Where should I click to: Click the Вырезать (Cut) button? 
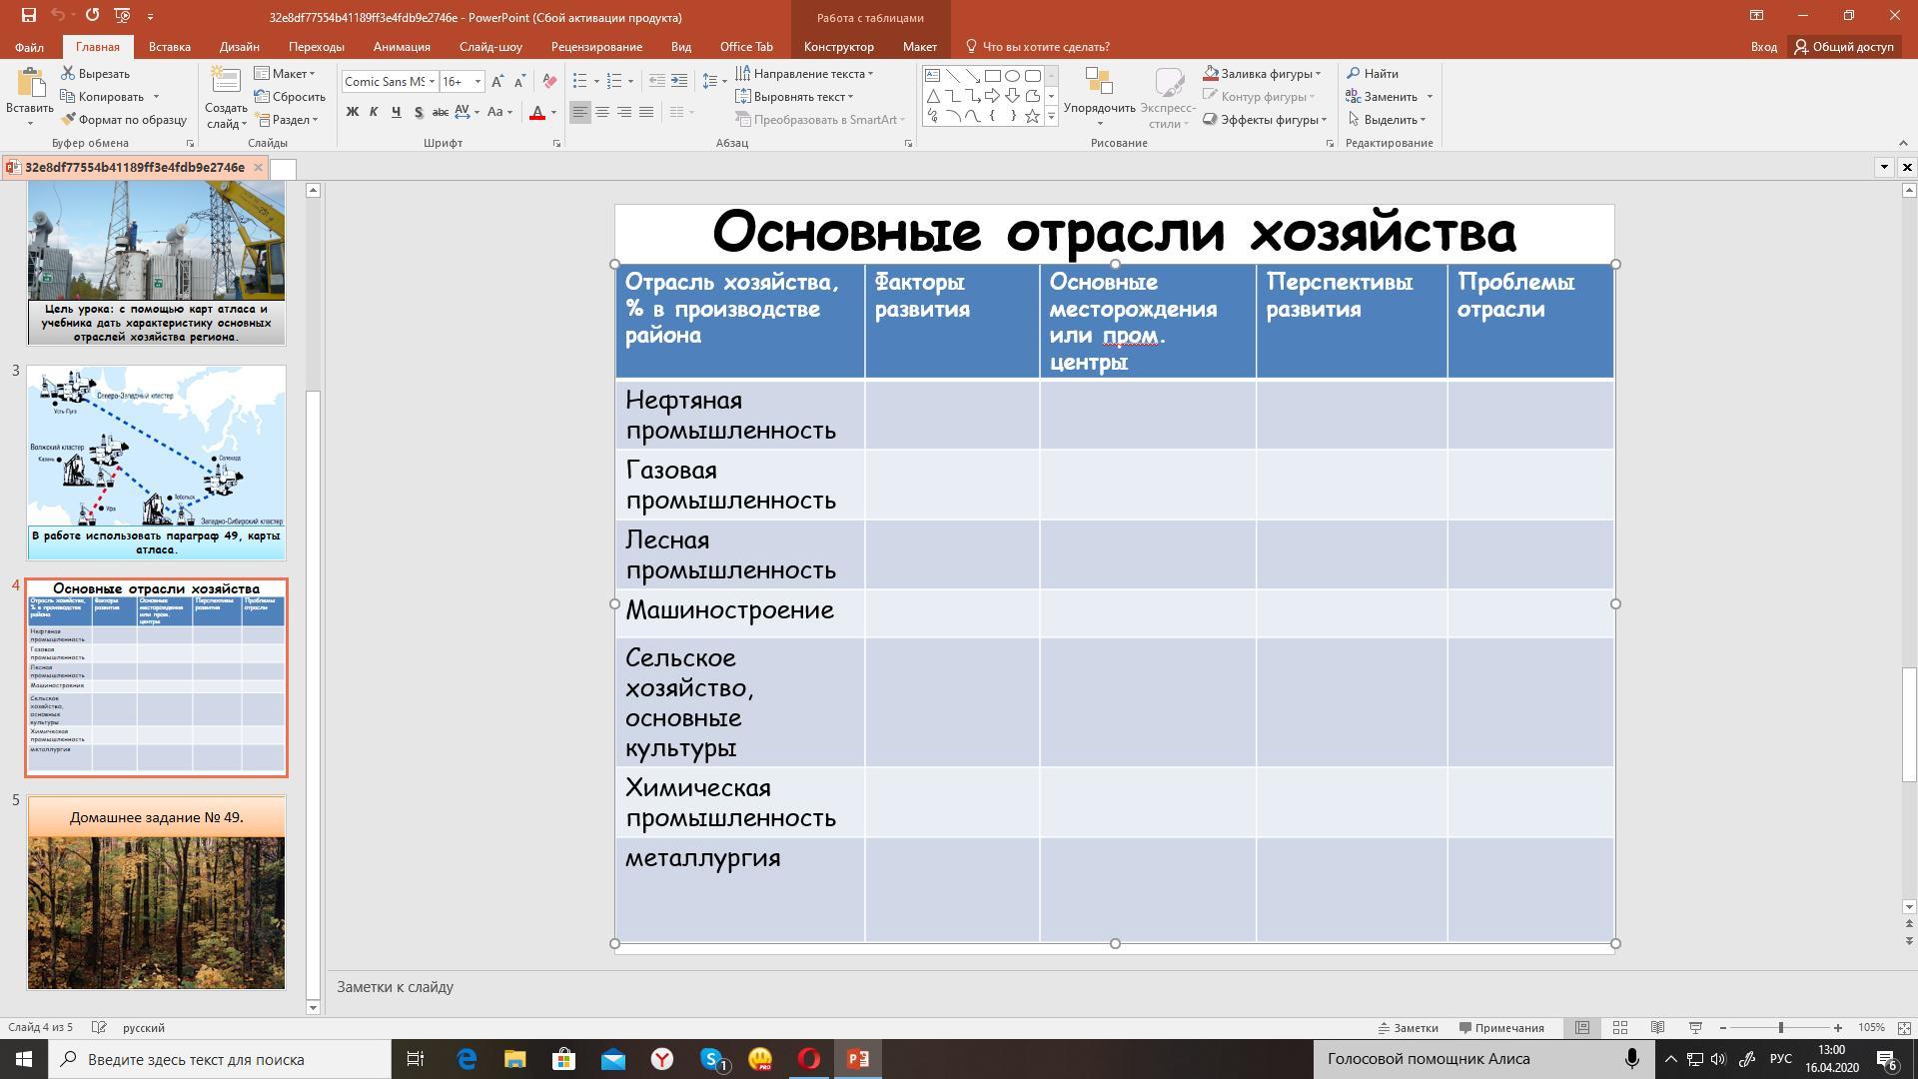tap(95, 74)
